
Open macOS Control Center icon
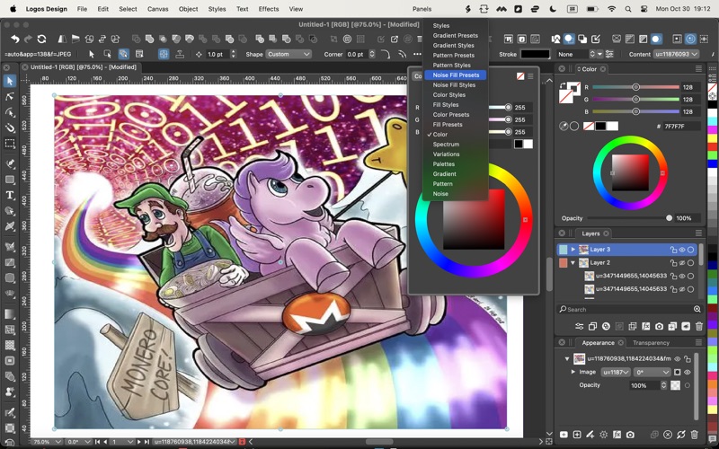(x=644, y=9)
